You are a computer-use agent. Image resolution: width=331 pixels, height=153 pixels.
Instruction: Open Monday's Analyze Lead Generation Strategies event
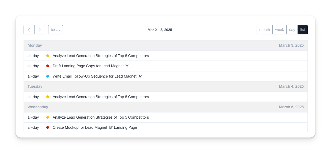coord(101,56)
